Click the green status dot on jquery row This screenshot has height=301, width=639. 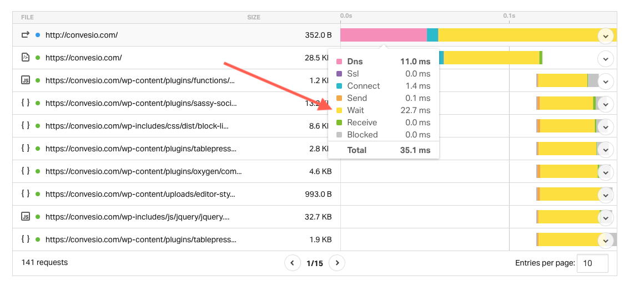38,217
